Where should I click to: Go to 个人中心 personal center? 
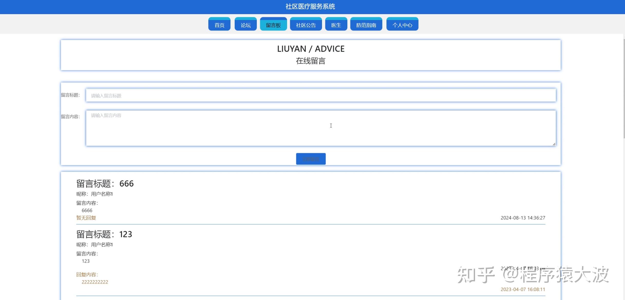[x=402, y=25]
